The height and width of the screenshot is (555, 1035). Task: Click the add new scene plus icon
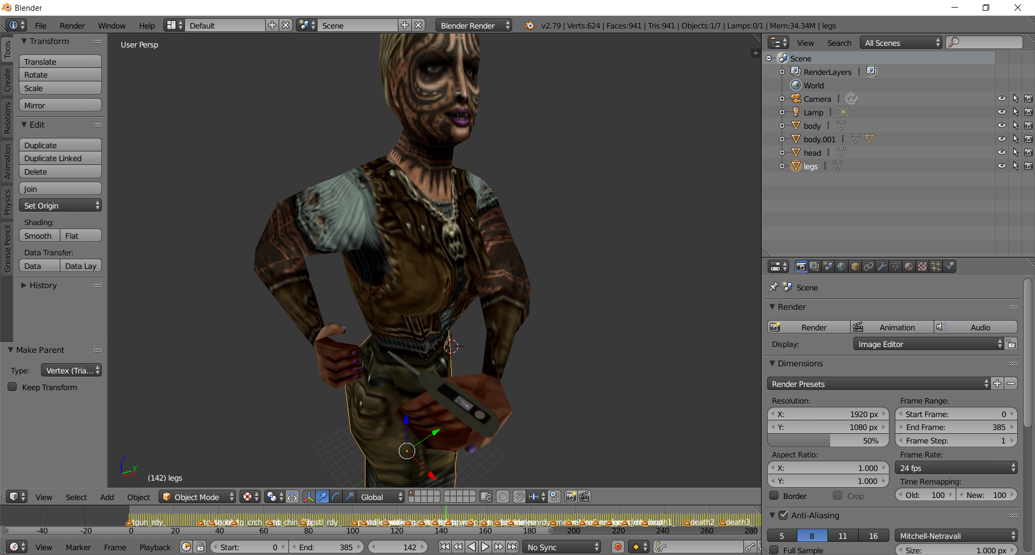pos(405,25)
